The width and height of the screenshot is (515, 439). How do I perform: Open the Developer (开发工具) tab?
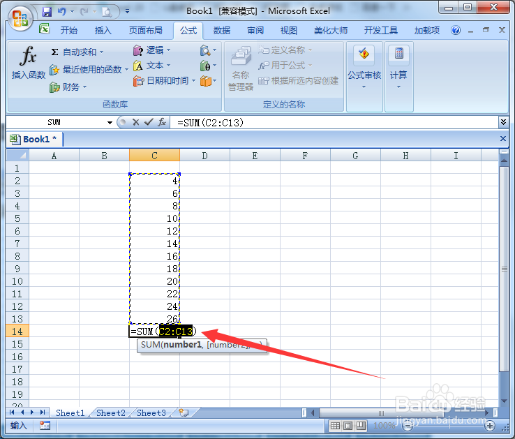click(x=380, y=31)
